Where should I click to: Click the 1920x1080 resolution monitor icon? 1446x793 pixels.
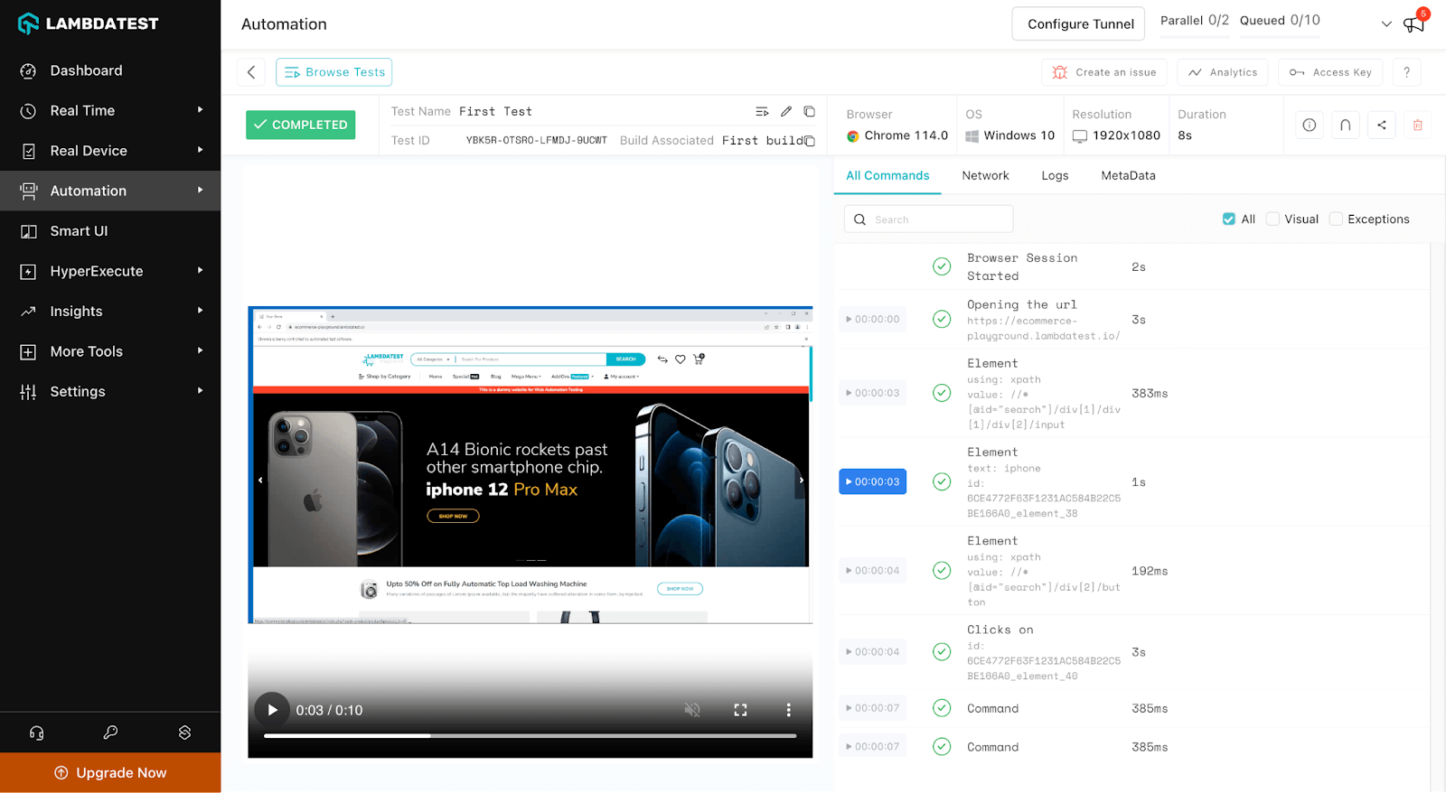1080,136
